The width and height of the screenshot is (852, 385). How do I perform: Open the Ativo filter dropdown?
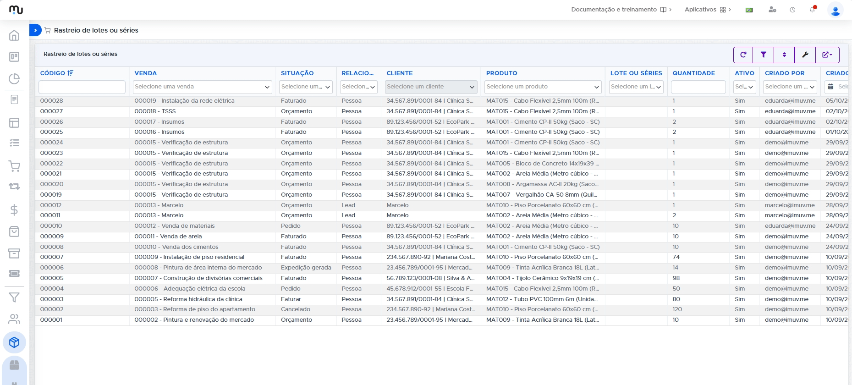[x=744, y=87]
